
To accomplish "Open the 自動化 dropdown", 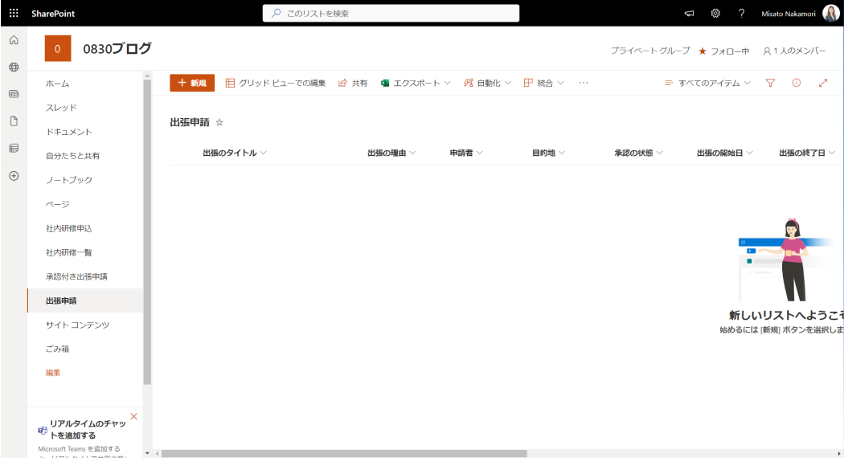I will point(487,83).
